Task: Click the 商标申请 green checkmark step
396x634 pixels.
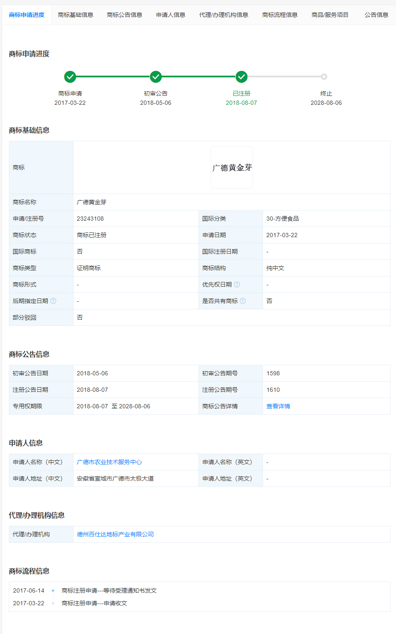Action: (x=70, y=77)
